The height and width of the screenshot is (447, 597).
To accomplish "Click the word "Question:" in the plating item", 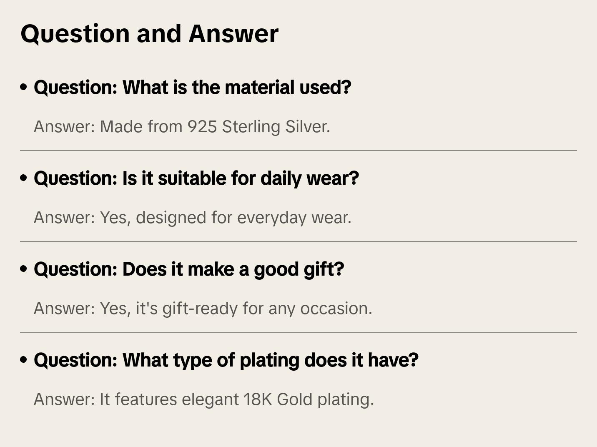I will (x=76, y=360).
